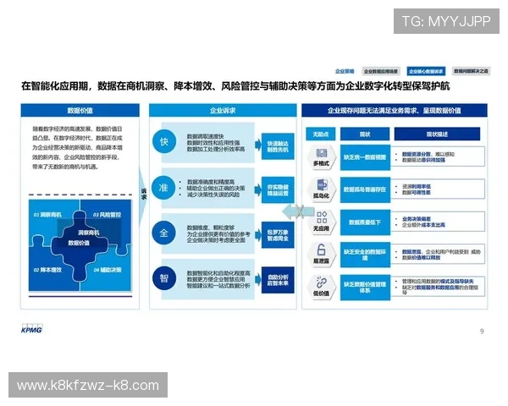Click the text 数据价值难以释放

[x=421, y=257]
